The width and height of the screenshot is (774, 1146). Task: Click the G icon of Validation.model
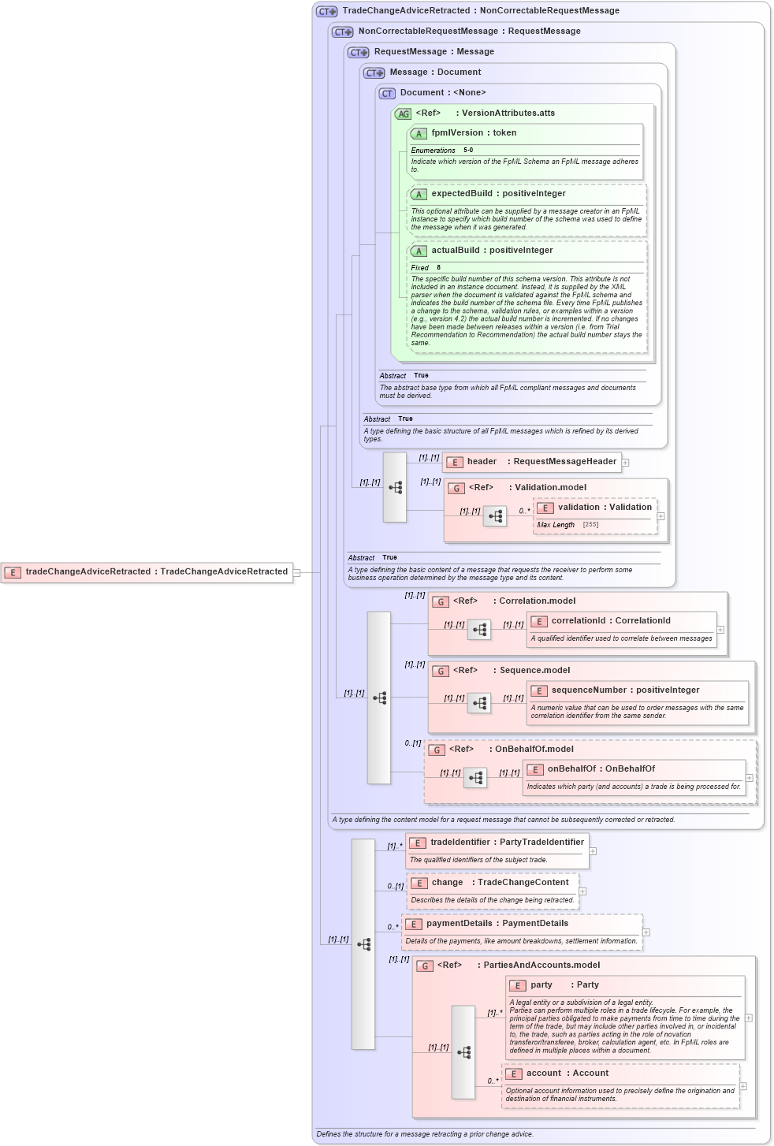456,489
